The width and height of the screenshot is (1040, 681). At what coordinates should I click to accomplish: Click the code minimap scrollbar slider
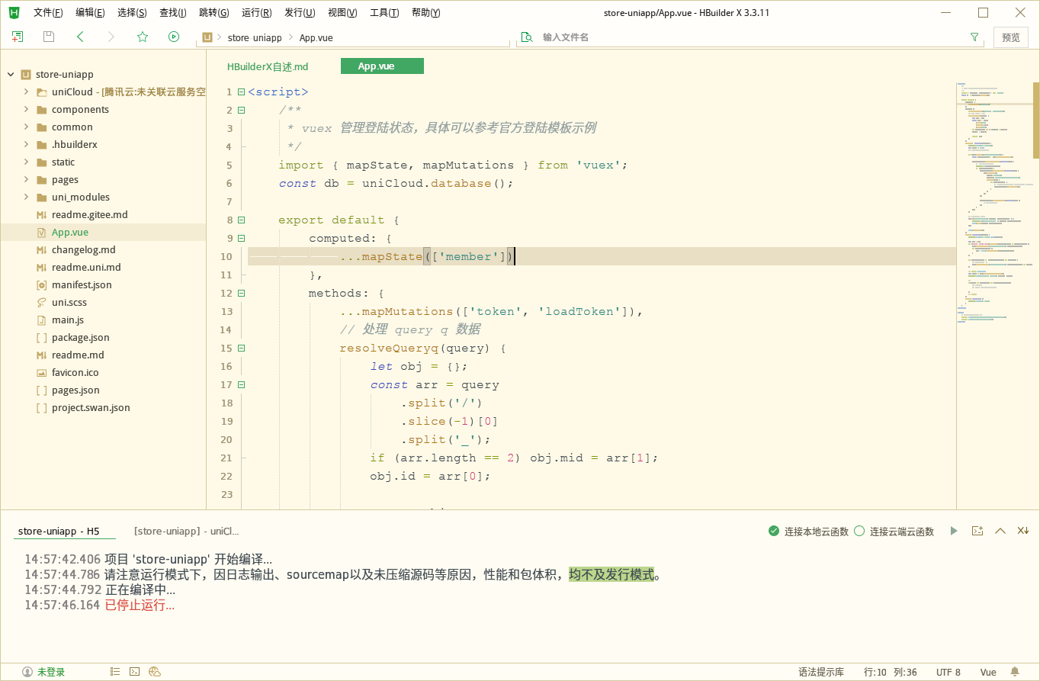coord(1035,120)
